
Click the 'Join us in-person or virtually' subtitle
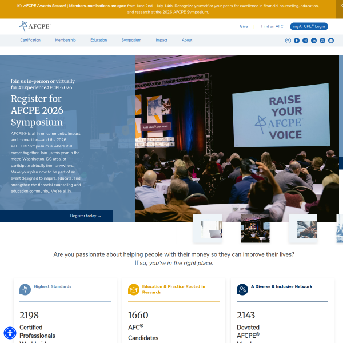coord(43,84)
